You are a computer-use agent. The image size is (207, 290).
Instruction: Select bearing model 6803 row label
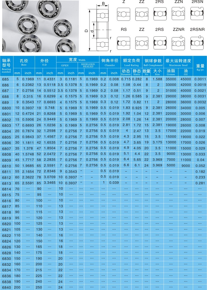(x=6, y=126)
